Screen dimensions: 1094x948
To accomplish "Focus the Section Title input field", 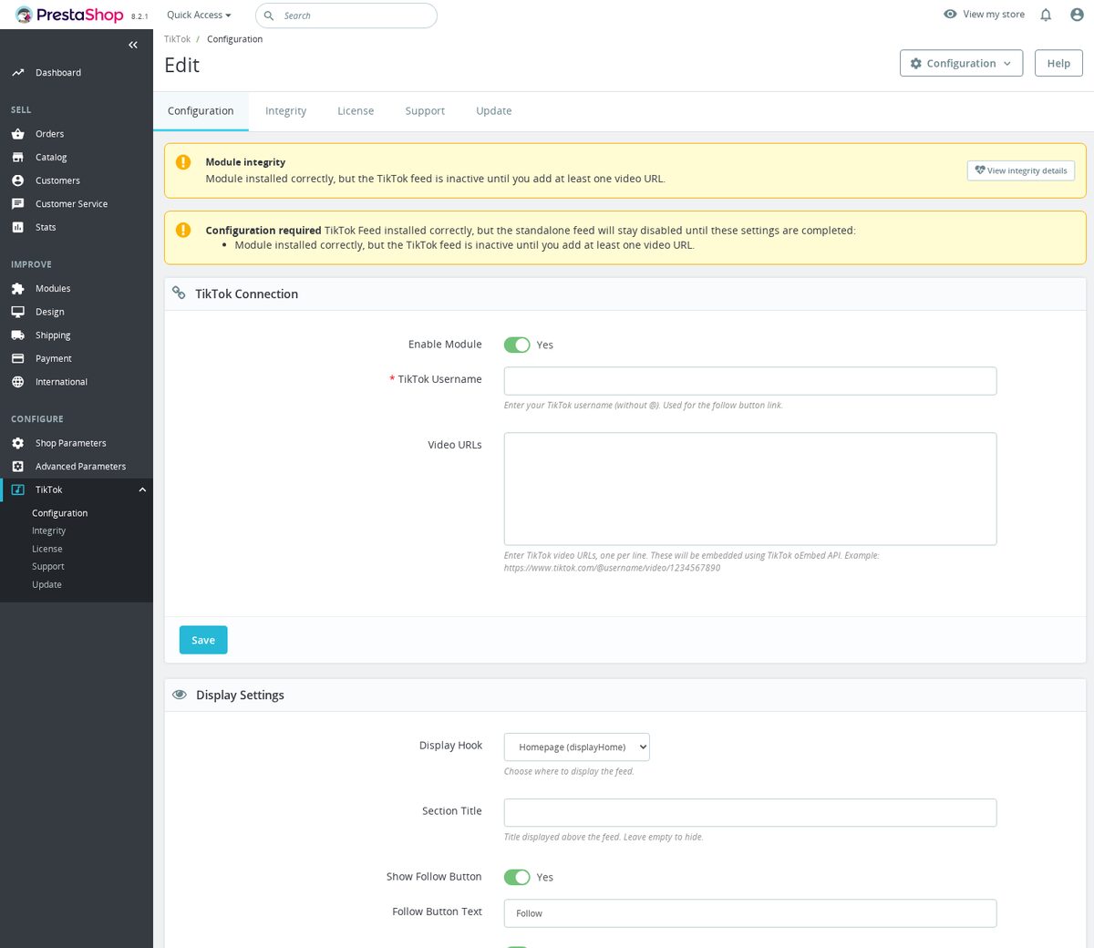I will [x=750, y=813].
